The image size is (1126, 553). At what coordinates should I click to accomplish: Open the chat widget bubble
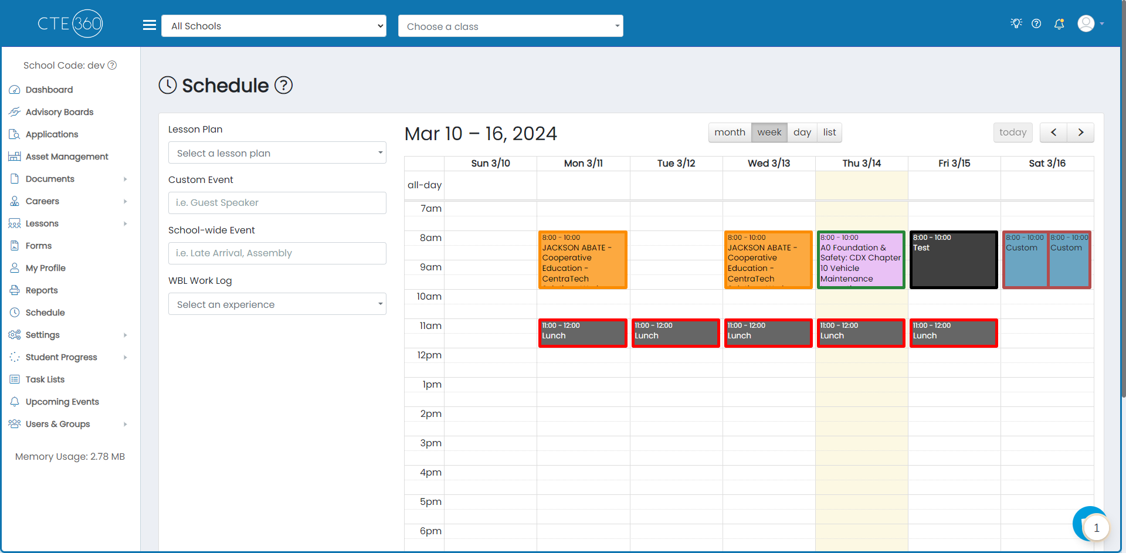tap(1091, 524)
